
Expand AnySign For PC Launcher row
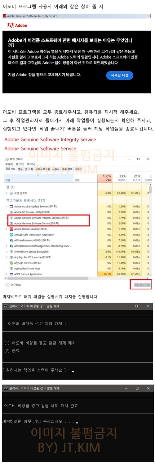[x=7, y=257]
